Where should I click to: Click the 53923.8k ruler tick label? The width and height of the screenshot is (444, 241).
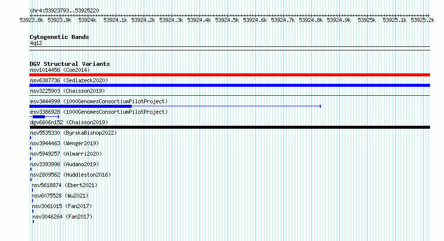(x=31, y=20)
